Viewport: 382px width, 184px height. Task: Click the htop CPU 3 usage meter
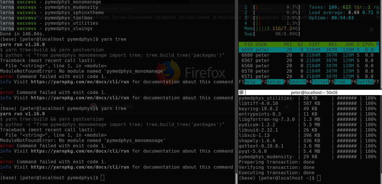(x=272, y=18)
